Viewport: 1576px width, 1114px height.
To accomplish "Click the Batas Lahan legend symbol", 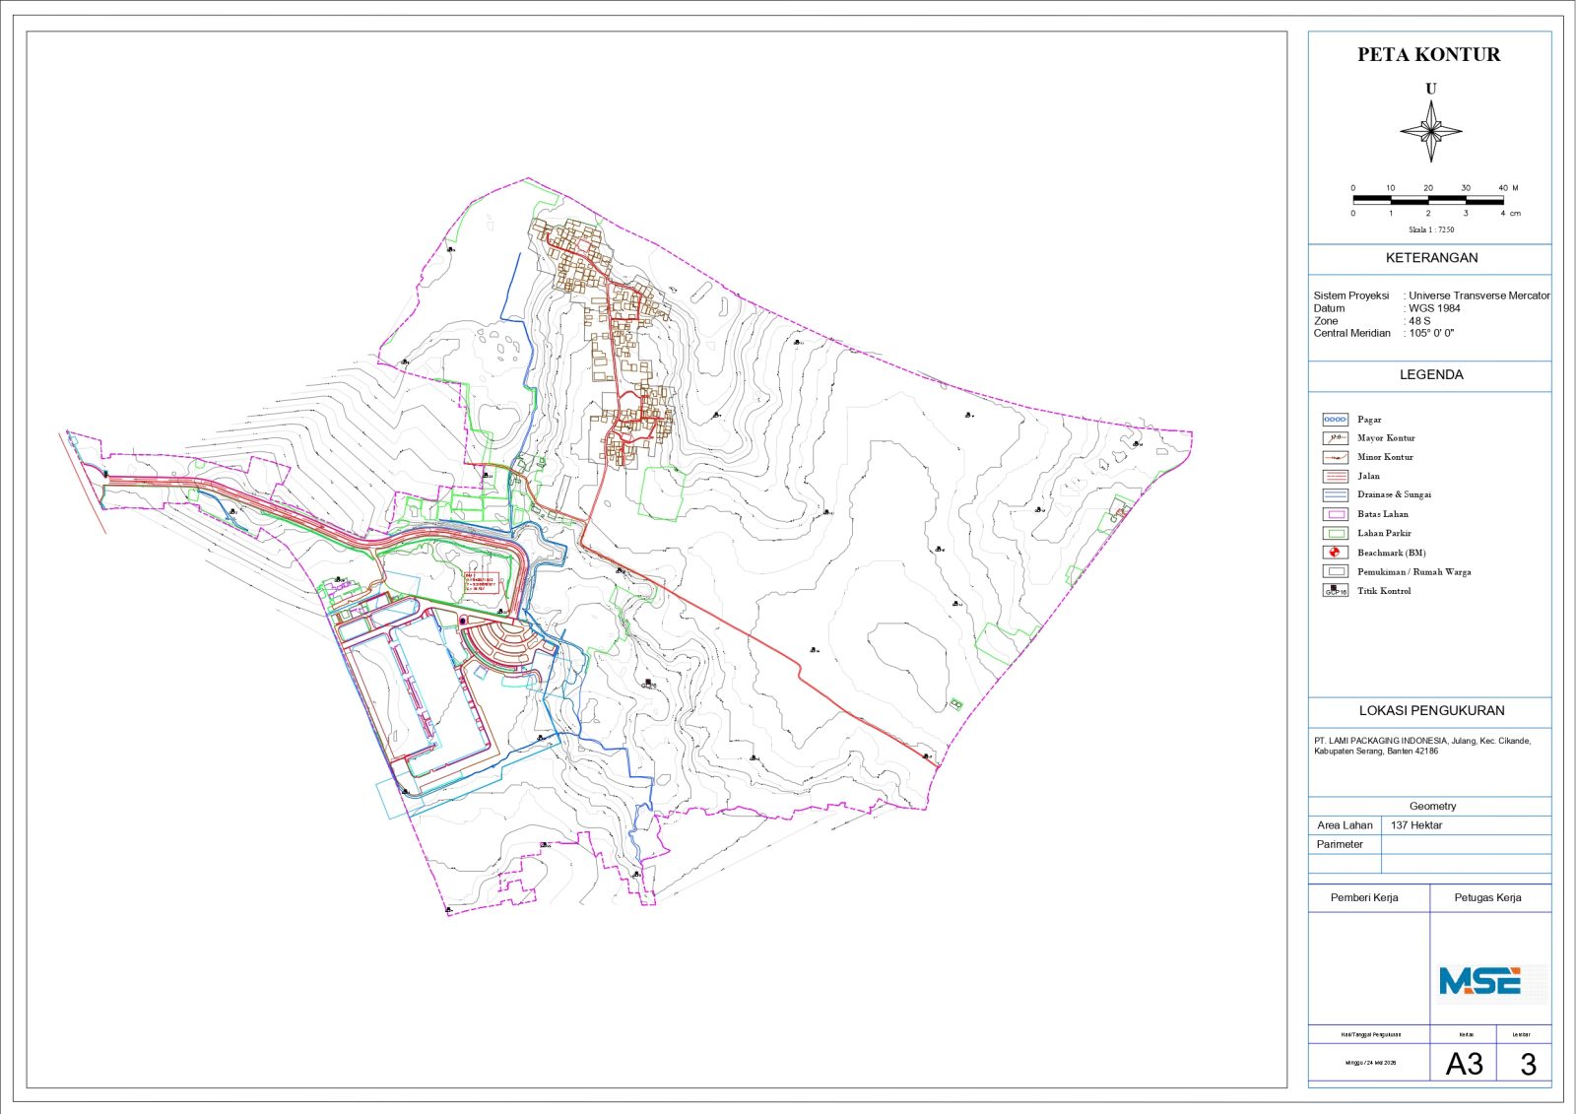I will 1336,514.
